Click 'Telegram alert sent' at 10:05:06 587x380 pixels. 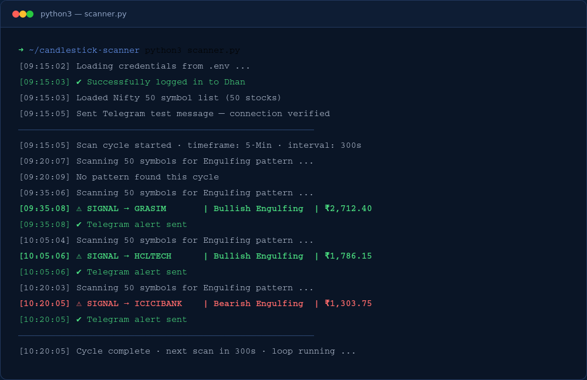point(137,272)
